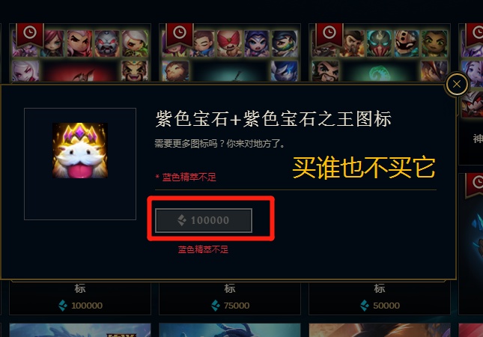
Task: Click the blue essence icon beside 75000
Action: click(216, 306)
